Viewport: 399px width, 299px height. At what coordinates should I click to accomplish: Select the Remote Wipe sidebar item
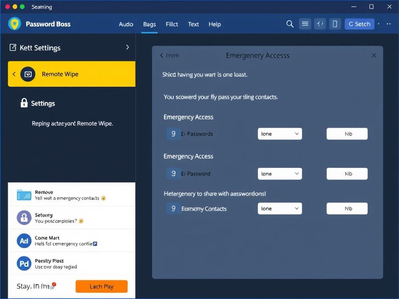(72, 74)
